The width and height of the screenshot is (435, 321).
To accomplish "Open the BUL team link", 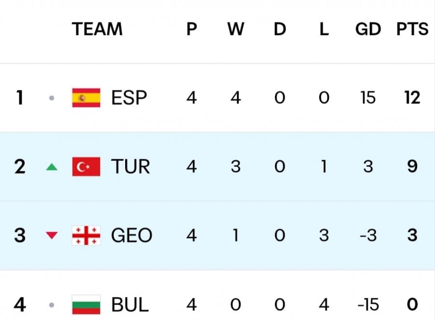I will pos(130,305).
